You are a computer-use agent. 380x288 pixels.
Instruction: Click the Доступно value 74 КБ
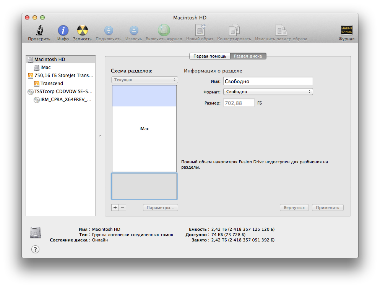[x=228, y=235]
